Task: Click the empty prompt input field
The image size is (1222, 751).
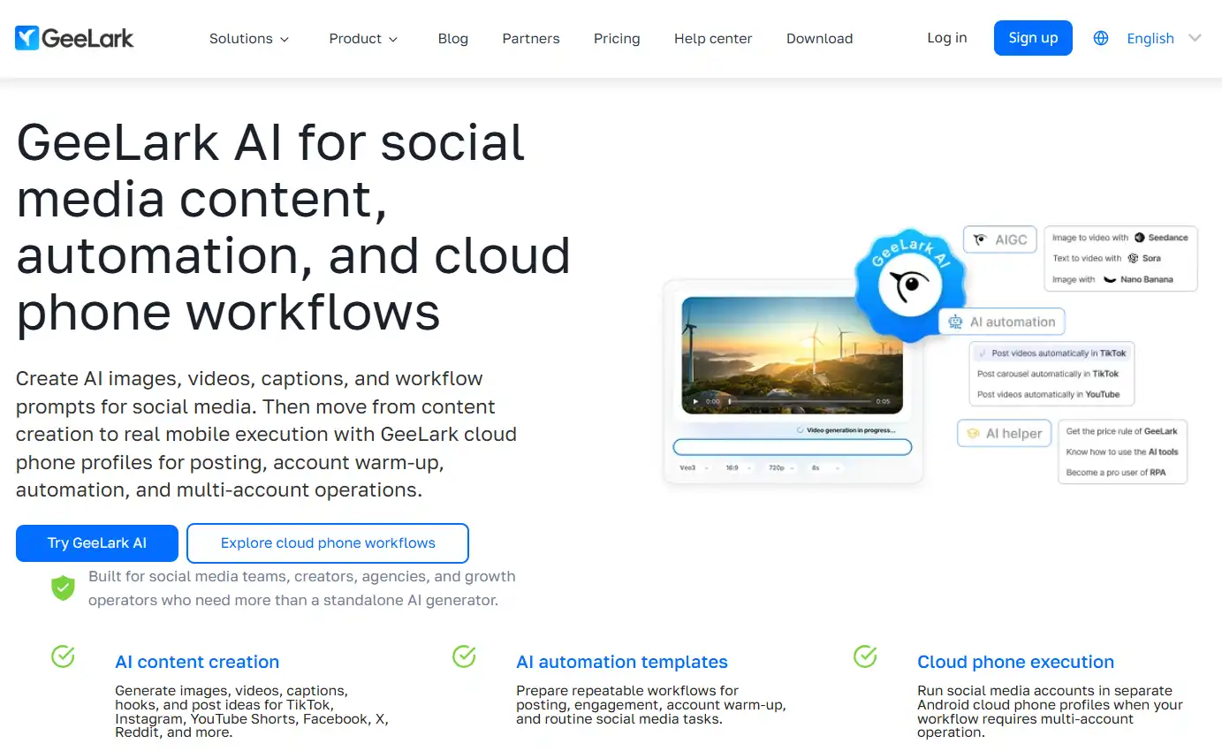Action: tap(792, 447)
